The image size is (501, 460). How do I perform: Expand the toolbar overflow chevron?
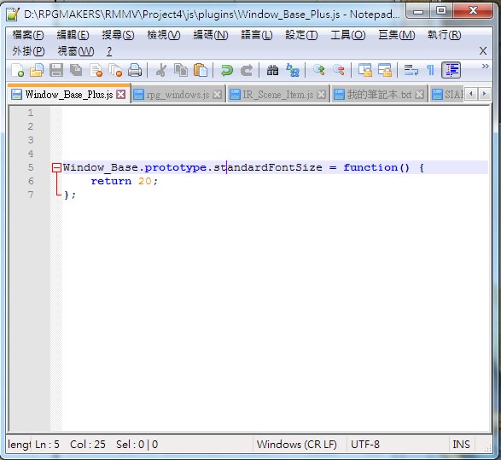tap(485, 66)
